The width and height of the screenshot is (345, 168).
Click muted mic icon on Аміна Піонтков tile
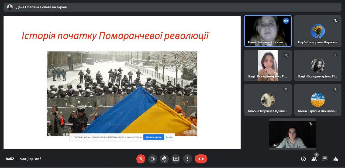tap(336, 90)
